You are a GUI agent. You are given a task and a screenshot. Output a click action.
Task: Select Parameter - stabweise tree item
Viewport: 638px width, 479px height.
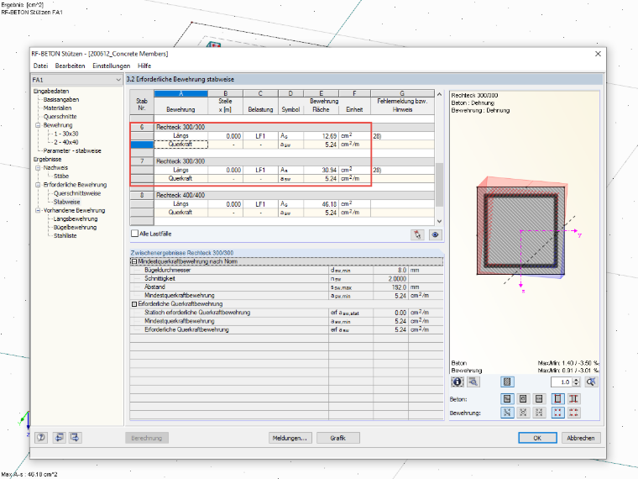click(72, 150)
